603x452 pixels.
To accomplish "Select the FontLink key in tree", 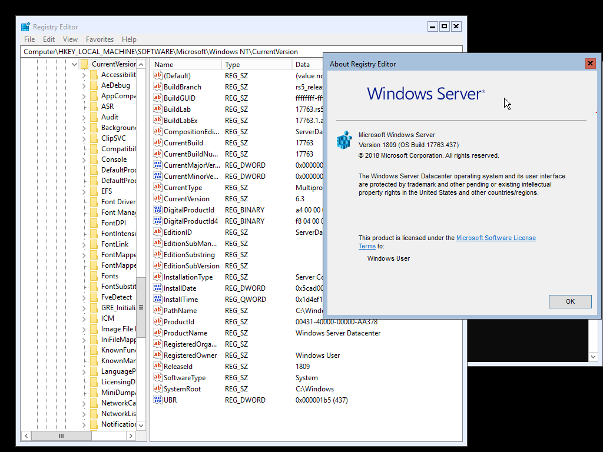I will (115, 244).
